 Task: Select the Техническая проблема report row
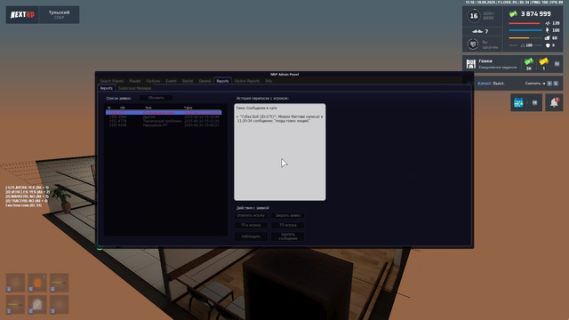pyautogui.click(x=164, y=121)
